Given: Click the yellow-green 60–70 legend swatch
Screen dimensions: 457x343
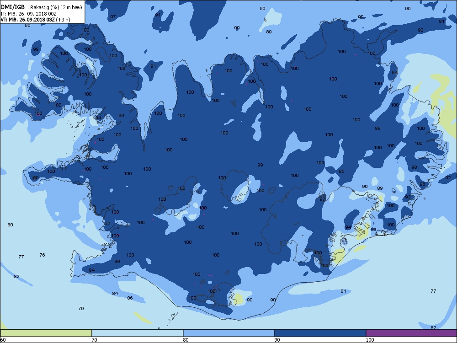Looking at the screenshot, I should 46,333.
